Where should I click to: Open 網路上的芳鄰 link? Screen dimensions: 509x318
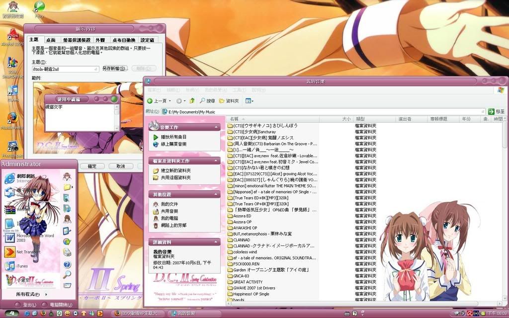[173, 225]
